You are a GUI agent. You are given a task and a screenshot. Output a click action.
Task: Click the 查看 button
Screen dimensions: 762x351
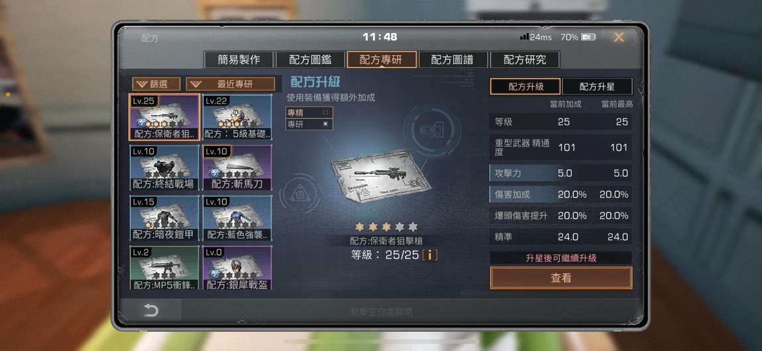pyautogui.click(x=561, y=278)
